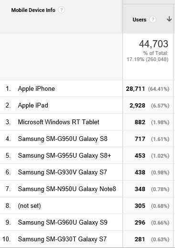
Task: Open Samsung SM-G930V Galaxy S7 entry
Action: pos(62,173)
